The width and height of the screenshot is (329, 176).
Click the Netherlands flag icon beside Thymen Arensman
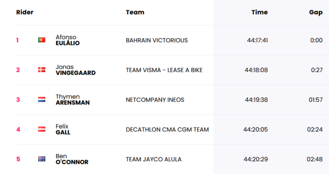tap(42, 99)
